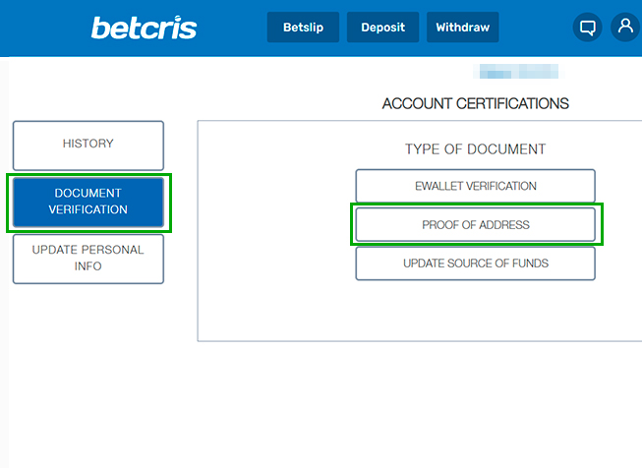The height and width of the screenshot is (468, 642).
Task: Open the Betslip from the header
Action: [303, 27]
